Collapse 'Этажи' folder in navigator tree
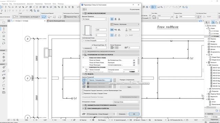 (x=207, y=28)
